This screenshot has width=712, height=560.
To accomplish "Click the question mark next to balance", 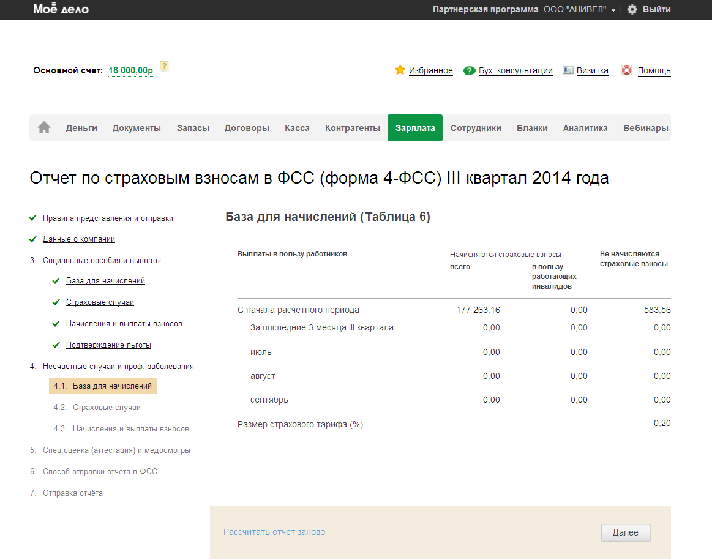I will tap(163, 66).
